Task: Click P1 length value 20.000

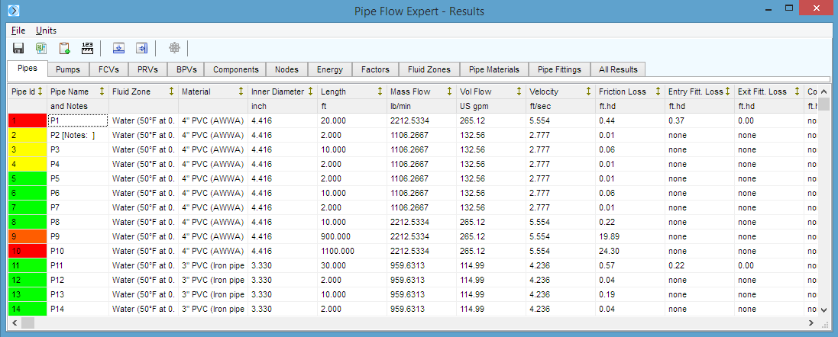Action: (x=334, y=121)
